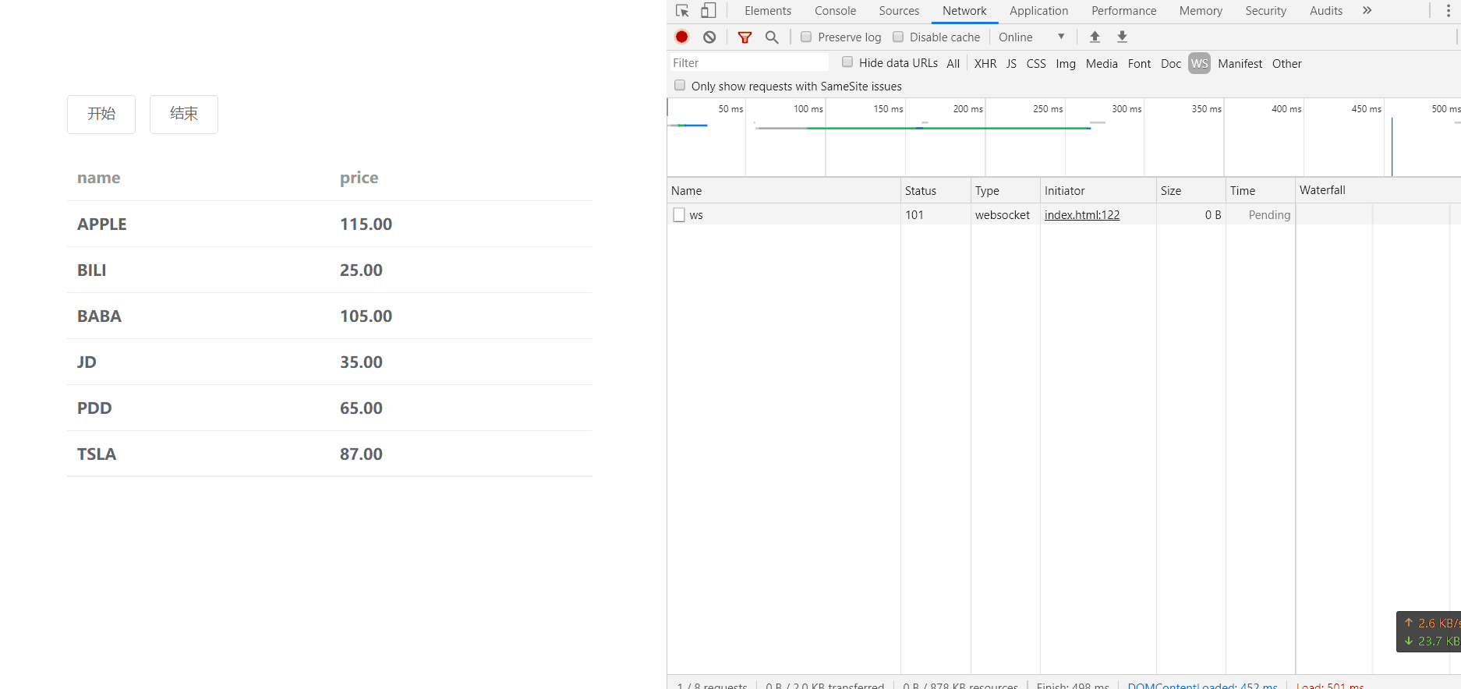Viewport: 1461px width, 689px height.
Task: Sort requests by Size column
Action: (1190, 191)
